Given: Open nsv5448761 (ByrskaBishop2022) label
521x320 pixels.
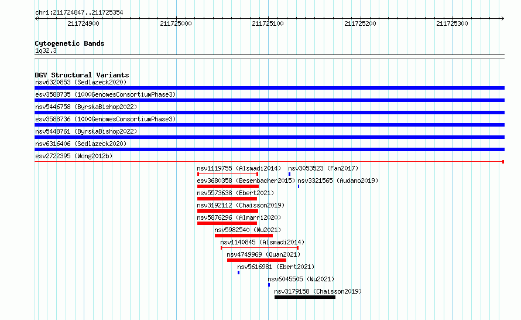Looking at the screenshot, I should pyautogui.click(x=86, y=131).
